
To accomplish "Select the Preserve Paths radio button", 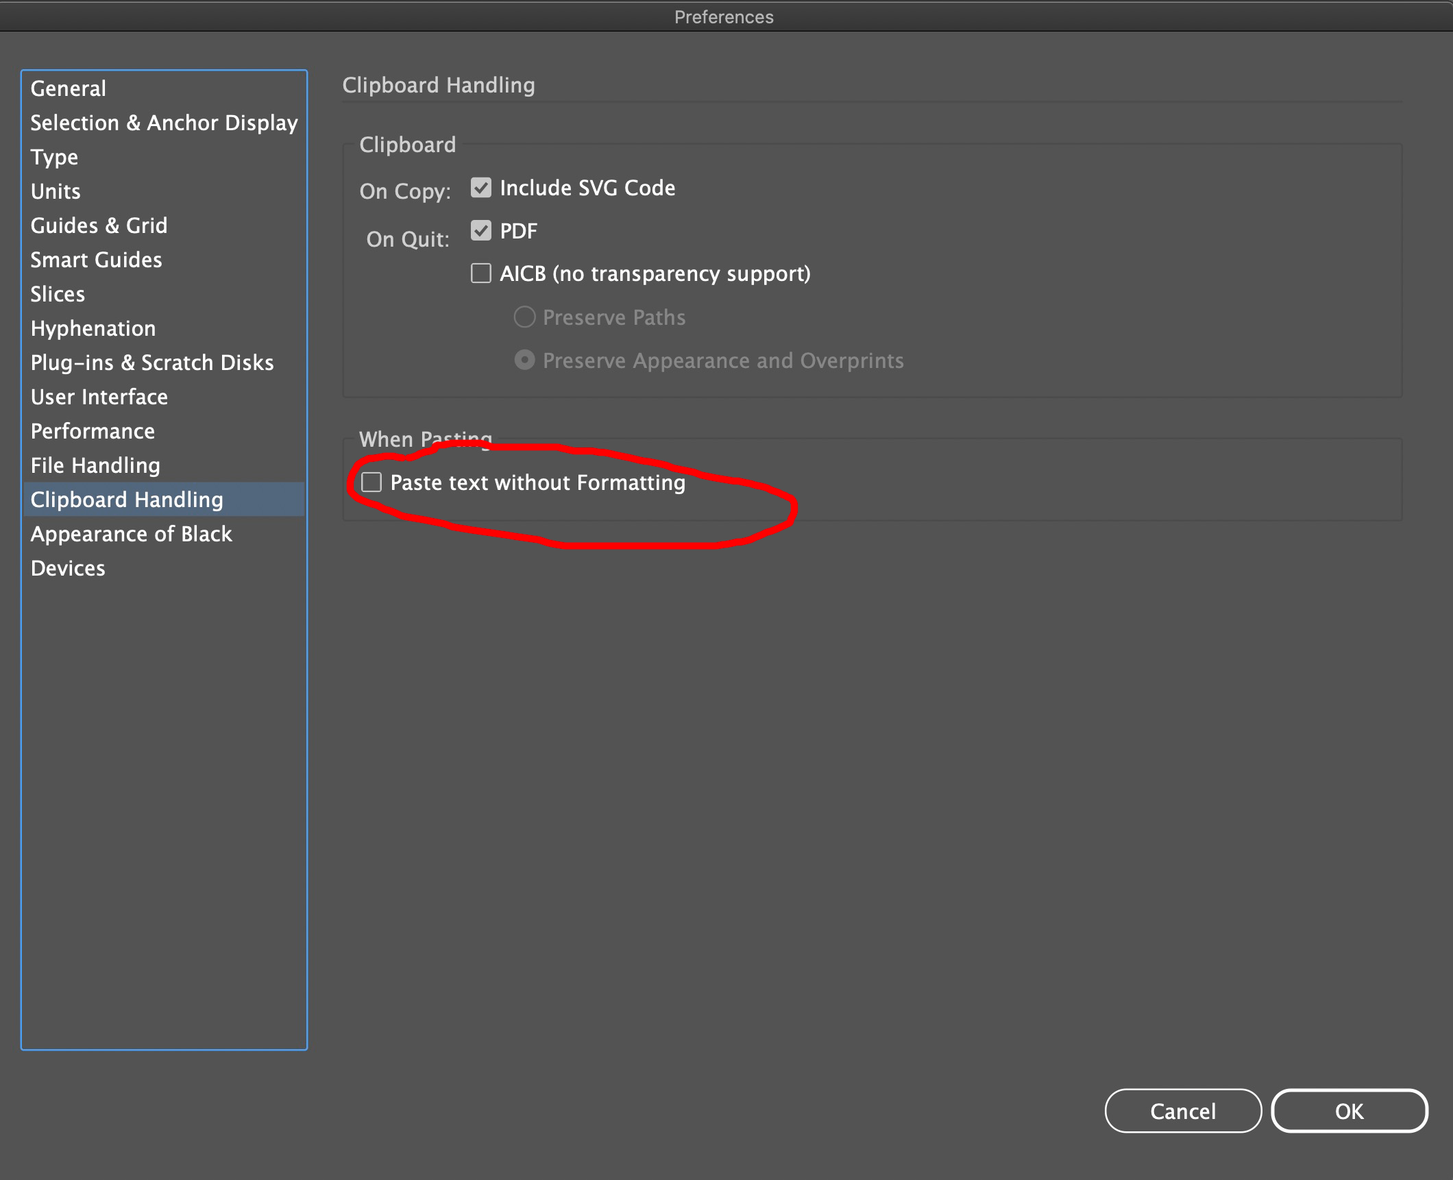I will click(524, 317).
